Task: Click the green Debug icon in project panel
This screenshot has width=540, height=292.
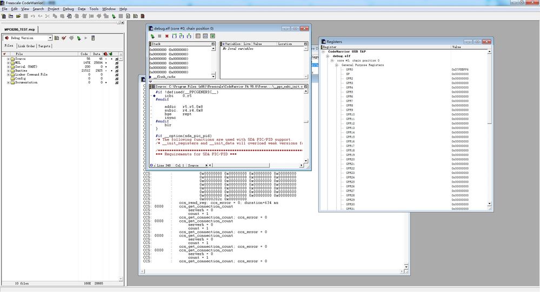Action: [x=79, y=38]
